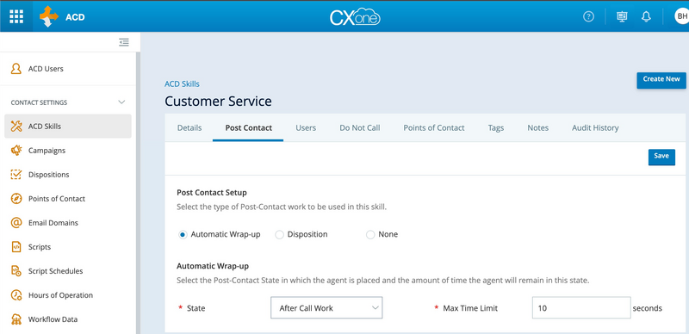The image size is (689, 334).
Task: Click the presentation screen icon in header
Action: (x=621, y=16)
